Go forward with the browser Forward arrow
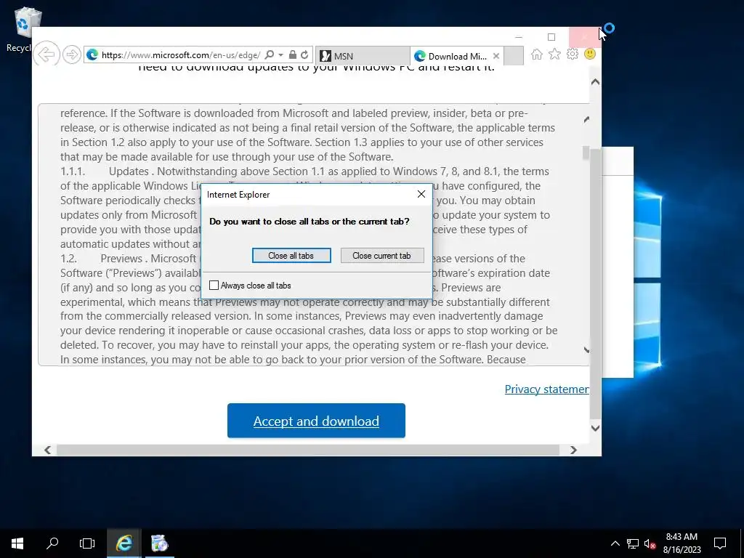744x558 pixels. (x=72, y=55)
